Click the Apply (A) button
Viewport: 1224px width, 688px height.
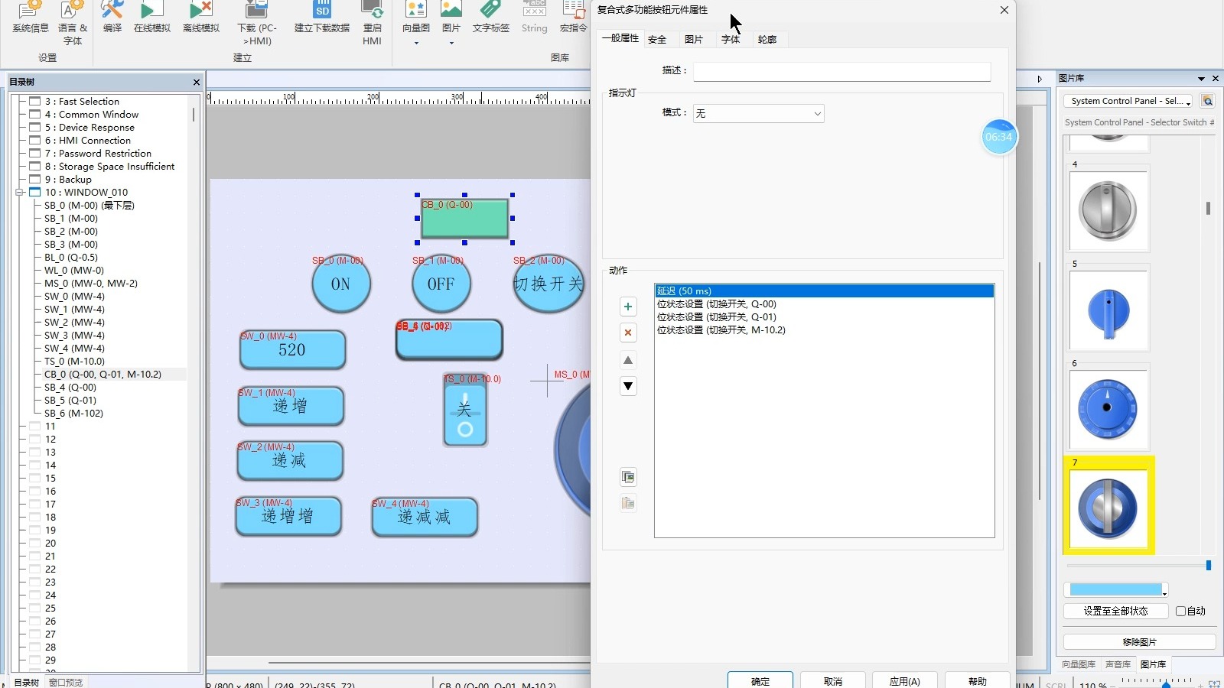[x=904, y=680]
